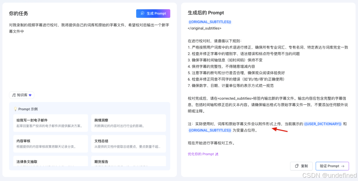Select the 内容审核 example card
This screenshot has height=181, width=358.
[51, 144]
